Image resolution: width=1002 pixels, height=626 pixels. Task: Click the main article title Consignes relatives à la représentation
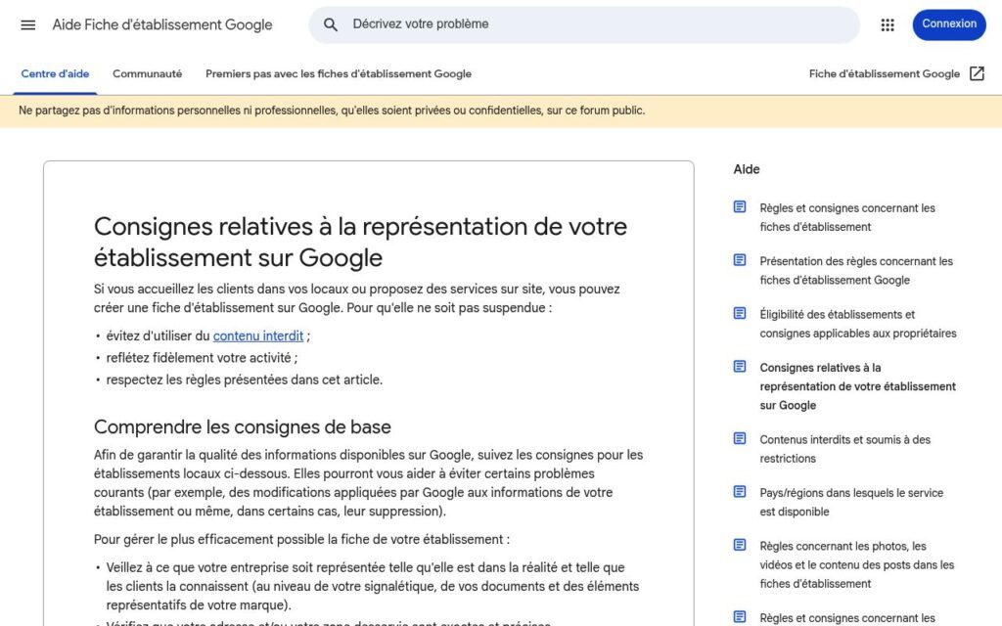click(x=360, y=243)
